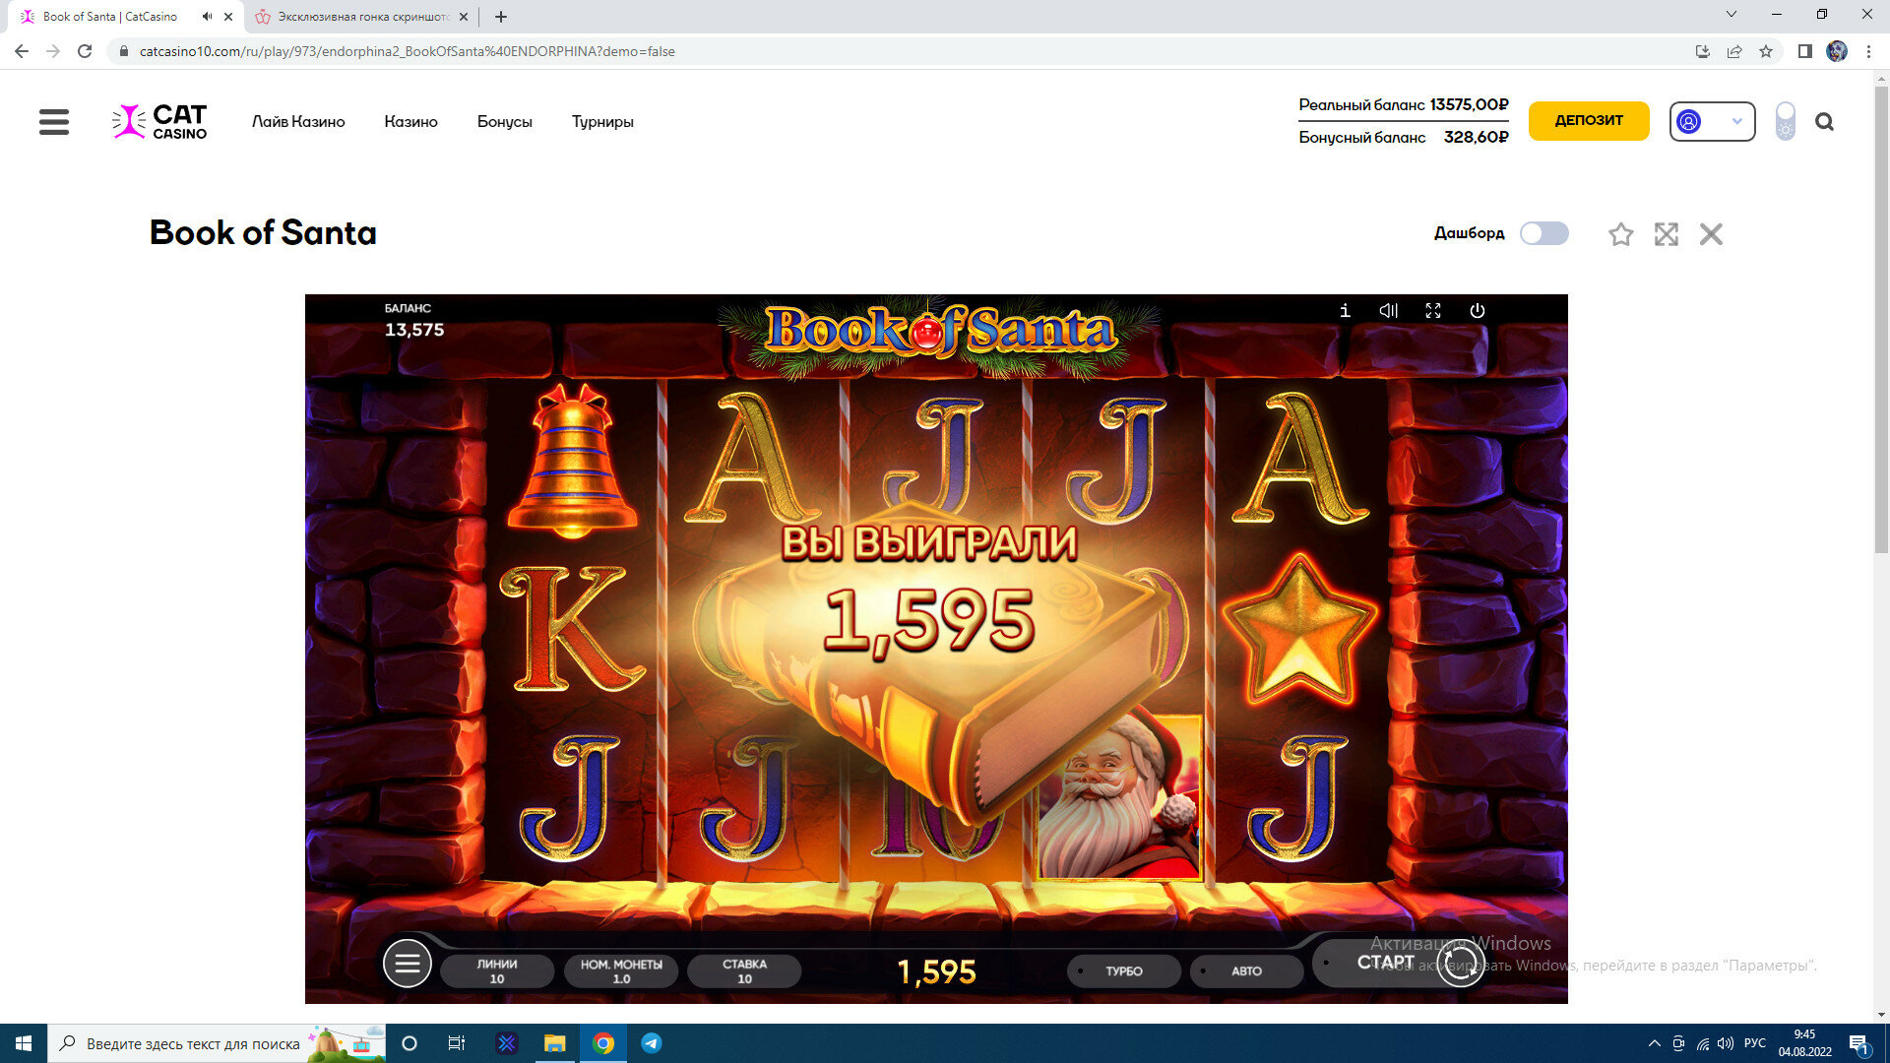Enter in-game fullscreen mode icon
This screenshot has height=1063, width=1890.
tap(1433, 311)
